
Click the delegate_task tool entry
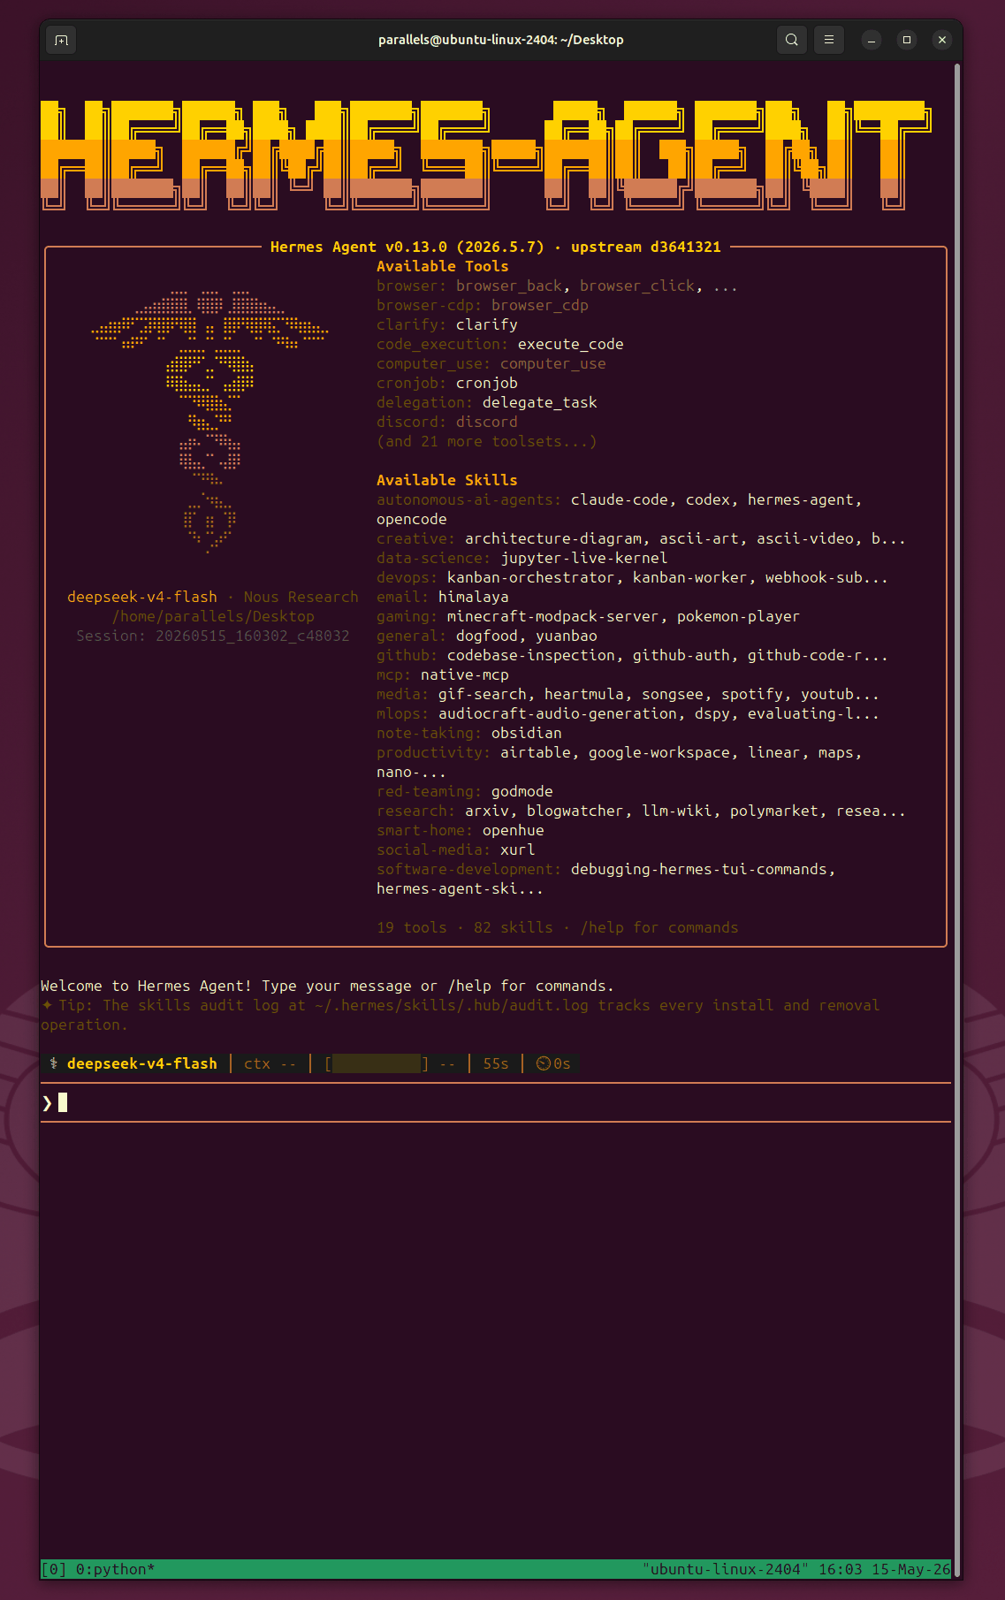[540, 402]
